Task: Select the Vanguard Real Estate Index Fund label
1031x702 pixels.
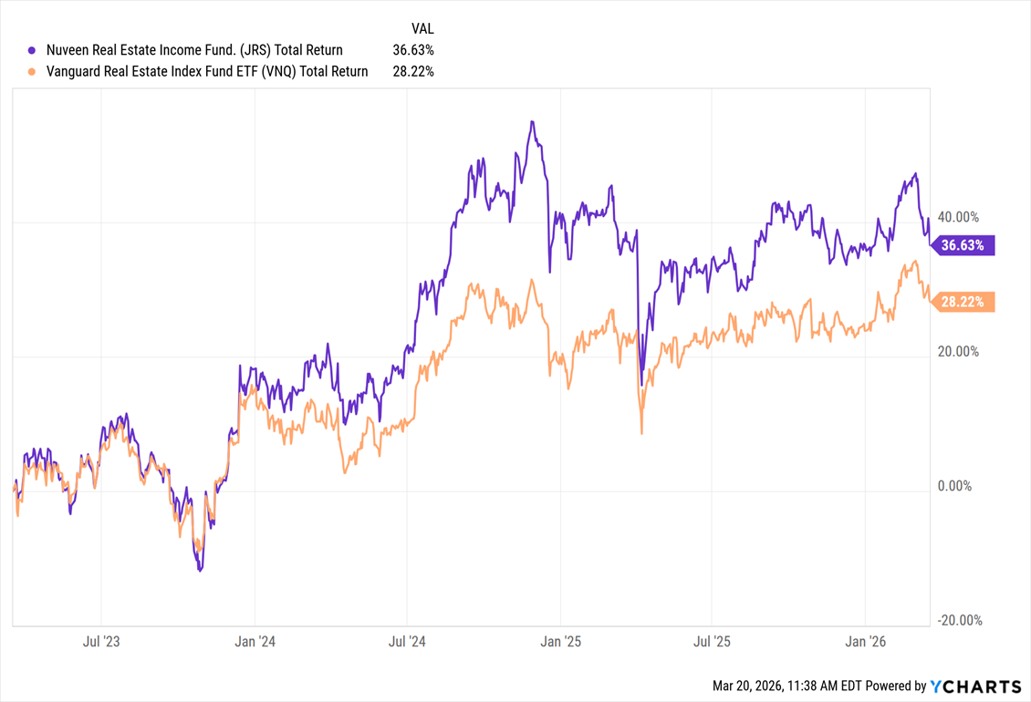Action: tap(207, 72)
